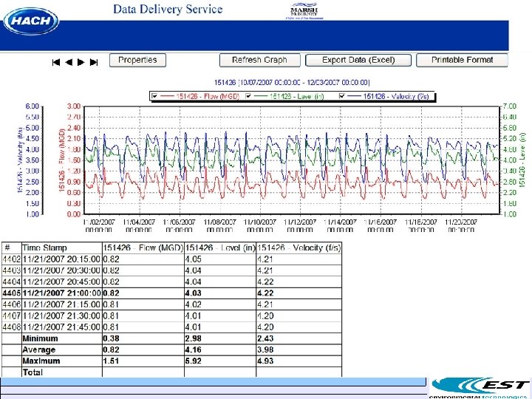This screenshot has height=399, width=532.
Task: Click the Level (in) y-axis title
Action: click(522, 160)
